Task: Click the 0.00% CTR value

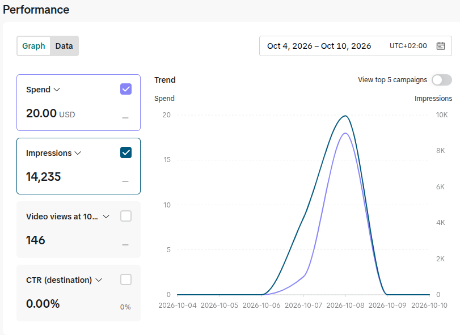Action: tap(43, 304)
